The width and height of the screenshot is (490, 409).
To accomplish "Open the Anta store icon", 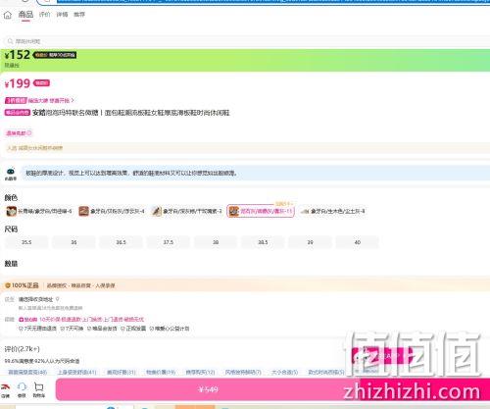I will pyautogui.click(x=6, y=387).
